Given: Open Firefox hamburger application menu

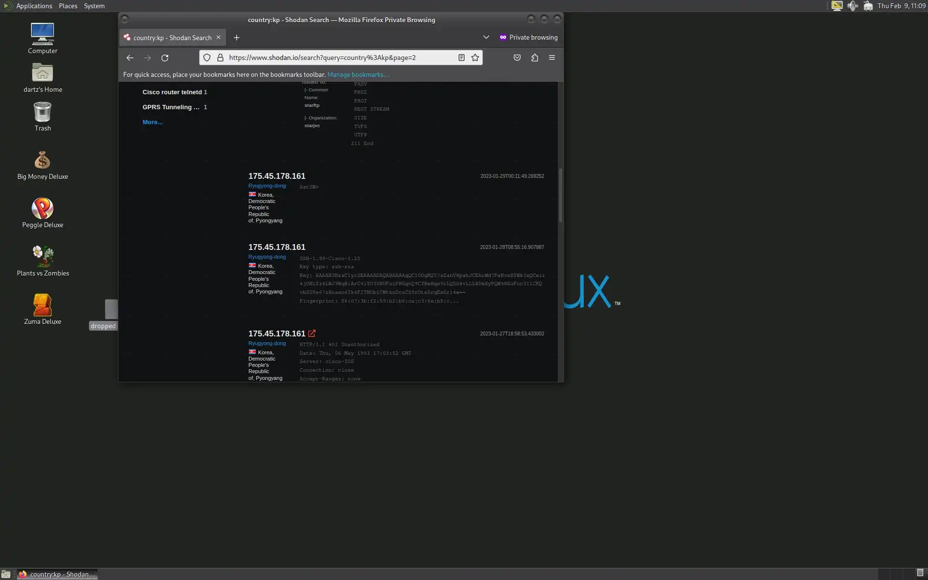Looking at the screenshot, I should [552, 58].
